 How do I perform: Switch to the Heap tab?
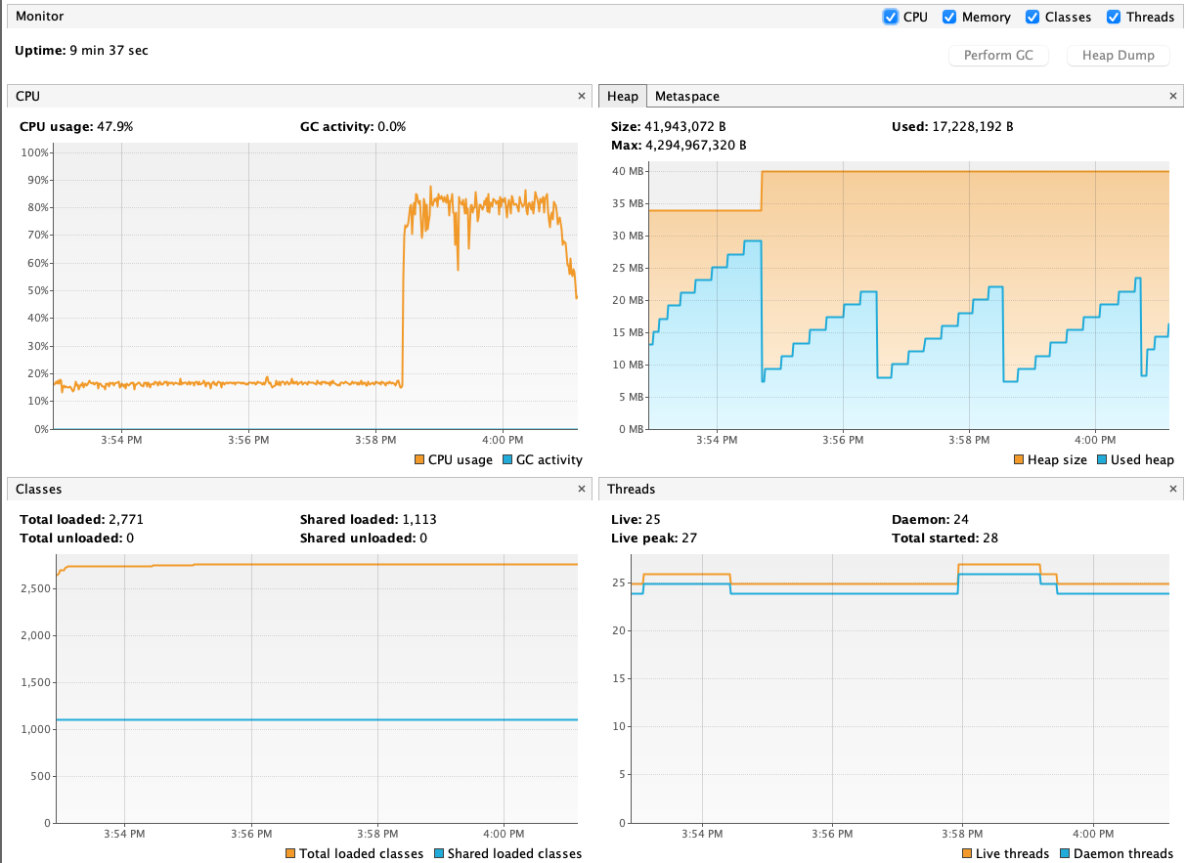point(622,96)
